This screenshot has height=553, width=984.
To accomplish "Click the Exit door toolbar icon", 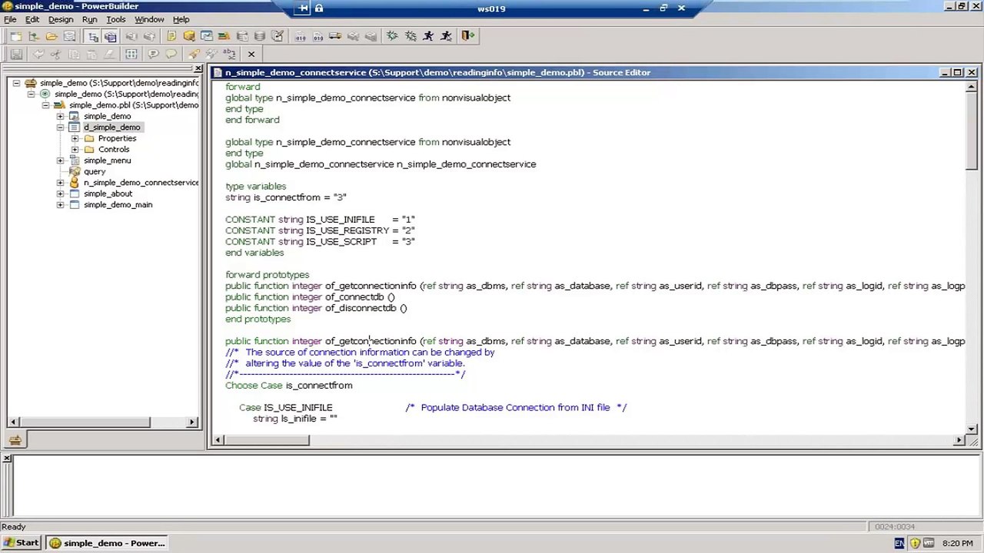I will 468,36.
